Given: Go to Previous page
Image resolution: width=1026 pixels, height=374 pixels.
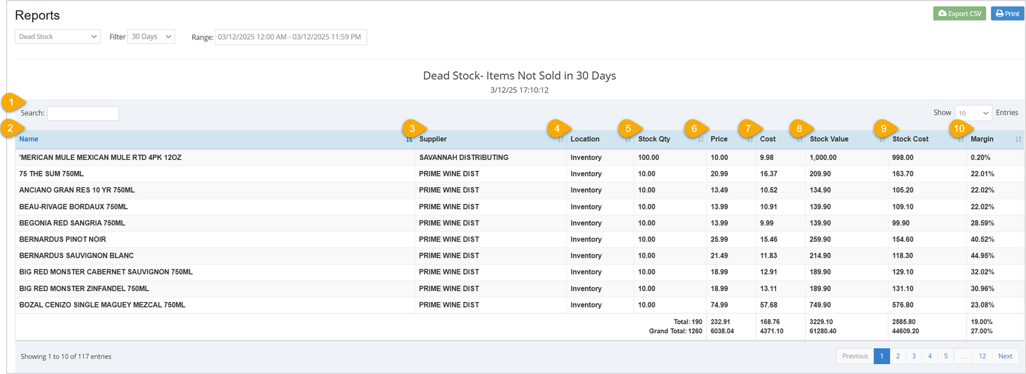Looking at the screenshot, I should 855,356.
